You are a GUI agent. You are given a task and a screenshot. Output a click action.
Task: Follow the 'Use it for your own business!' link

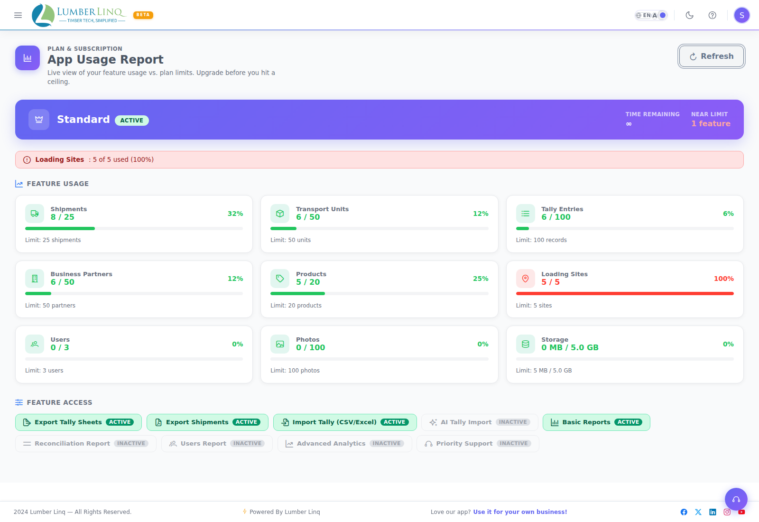click(520, 512)
